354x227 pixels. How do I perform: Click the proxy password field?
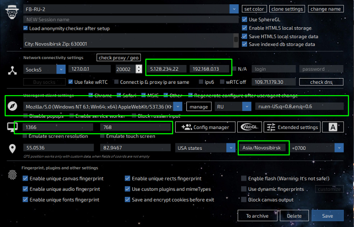pos(321,69)
